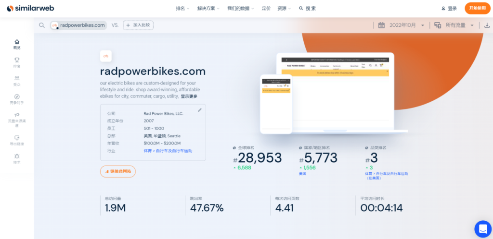Viewport: 493px width, 239px height.
Task: Expand the 排名 top menu
Action: 182,9
